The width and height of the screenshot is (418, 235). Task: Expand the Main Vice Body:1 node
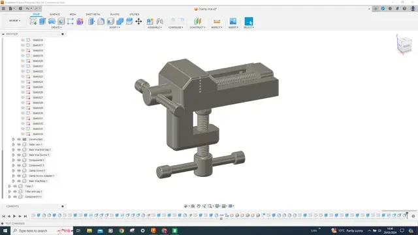[13, 181]
